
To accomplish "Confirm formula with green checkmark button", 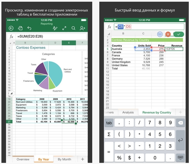I will 178,34.
